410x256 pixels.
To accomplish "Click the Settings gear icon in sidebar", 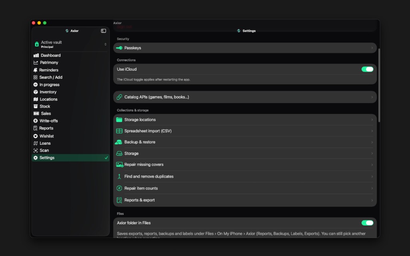I will (x=36, y=158).
